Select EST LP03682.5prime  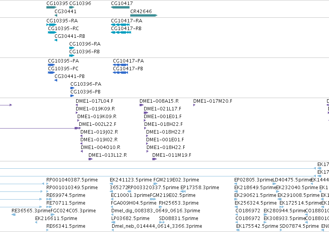click(x=113, y=222)
